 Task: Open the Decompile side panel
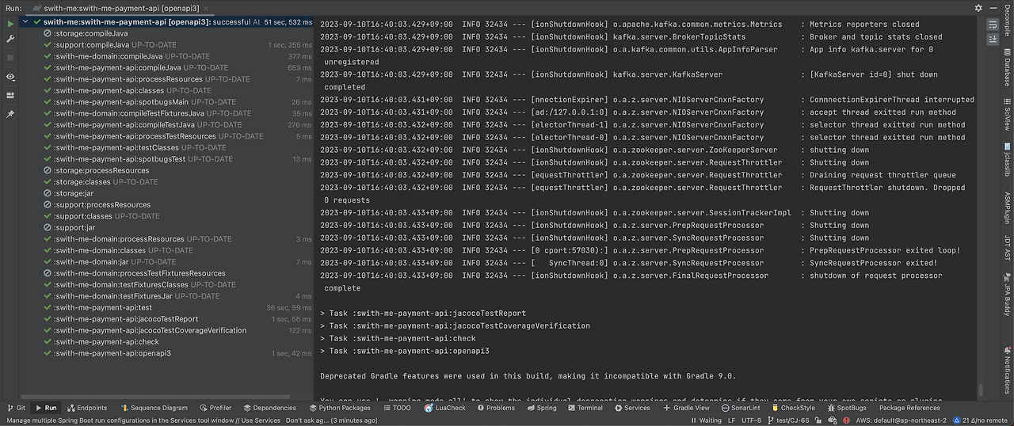pyautogui.click(x=1007, y=21)
